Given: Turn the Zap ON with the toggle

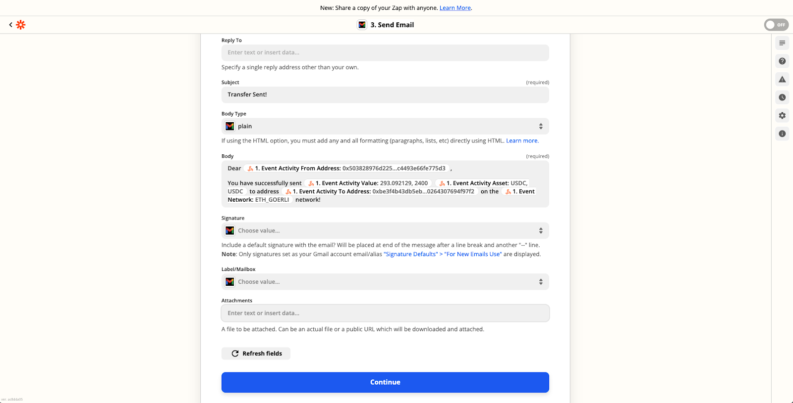Looking at the screenshot, I should pos(776,24).
